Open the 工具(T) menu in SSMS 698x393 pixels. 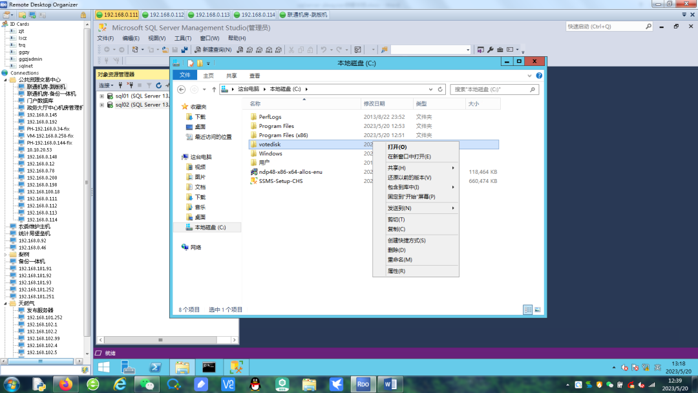pyautogui.click(x=182, y=38)
